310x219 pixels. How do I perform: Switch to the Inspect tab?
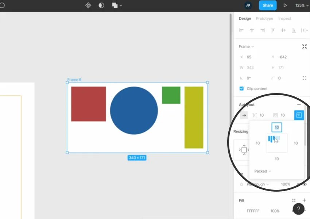[285, 18]
